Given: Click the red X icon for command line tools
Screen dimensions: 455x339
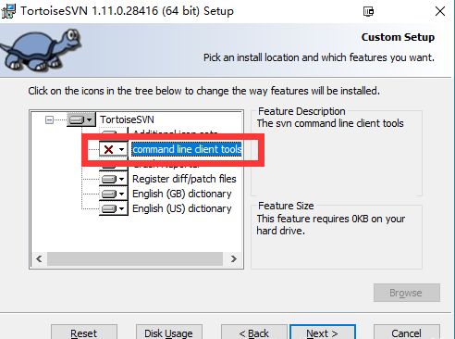Looking at the screenshot, I should click(x=108, y=150).
